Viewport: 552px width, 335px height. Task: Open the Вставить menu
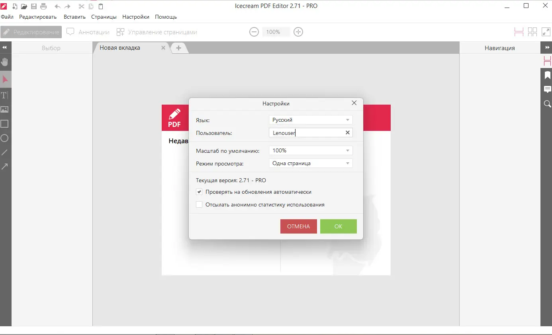click(x=74, y=17)
